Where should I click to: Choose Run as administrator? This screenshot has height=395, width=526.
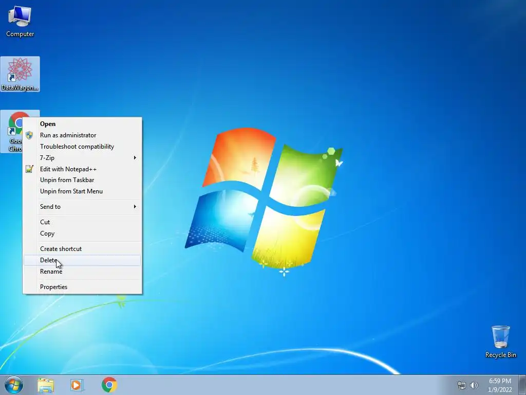(x=82, y=135)
